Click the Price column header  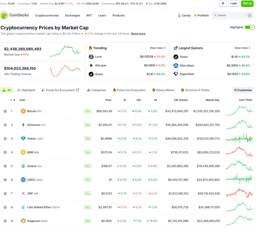(108, 100)
